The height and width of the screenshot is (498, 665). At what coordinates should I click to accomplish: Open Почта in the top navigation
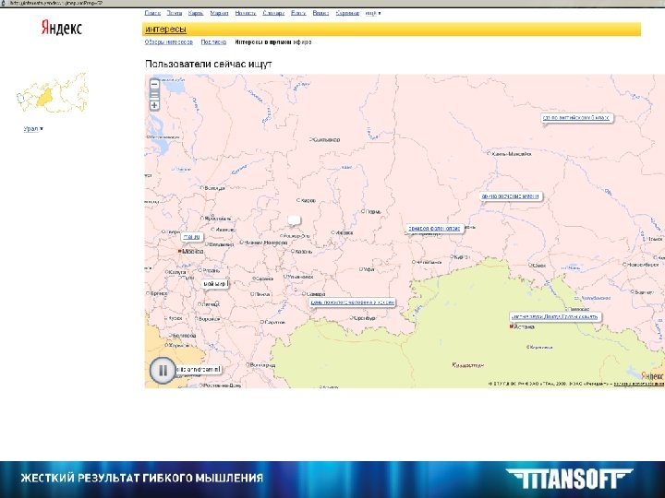click(175, 13)
